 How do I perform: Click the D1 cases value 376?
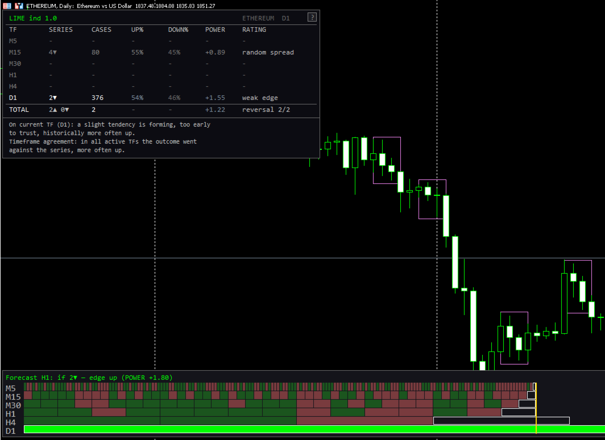[97, 98]
